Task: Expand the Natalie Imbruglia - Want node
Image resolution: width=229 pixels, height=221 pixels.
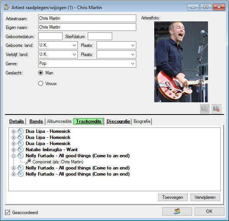Action: click(x=13, y=150)
